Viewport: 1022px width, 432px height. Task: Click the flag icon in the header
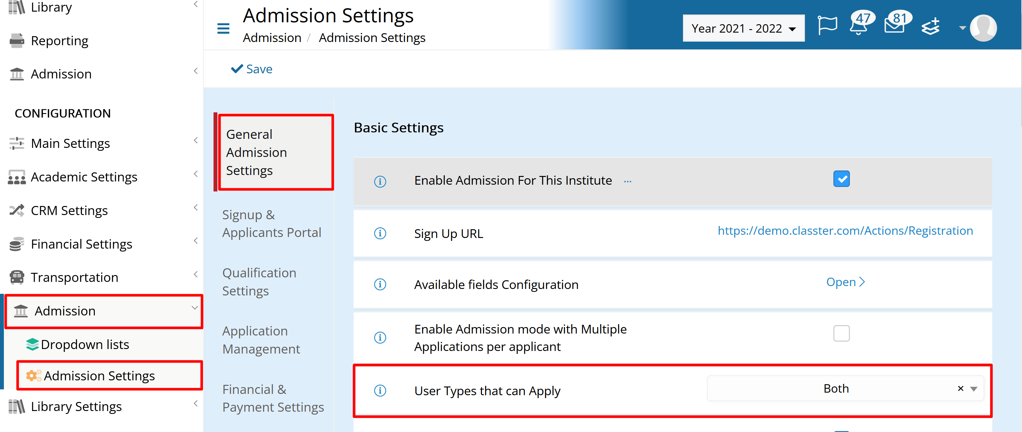828,26
